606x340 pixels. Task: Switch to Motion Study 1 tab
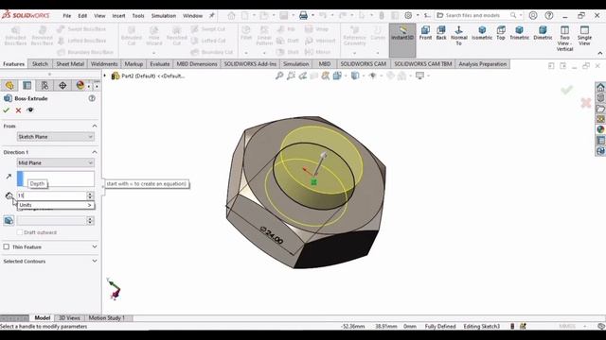coord(107,318)
